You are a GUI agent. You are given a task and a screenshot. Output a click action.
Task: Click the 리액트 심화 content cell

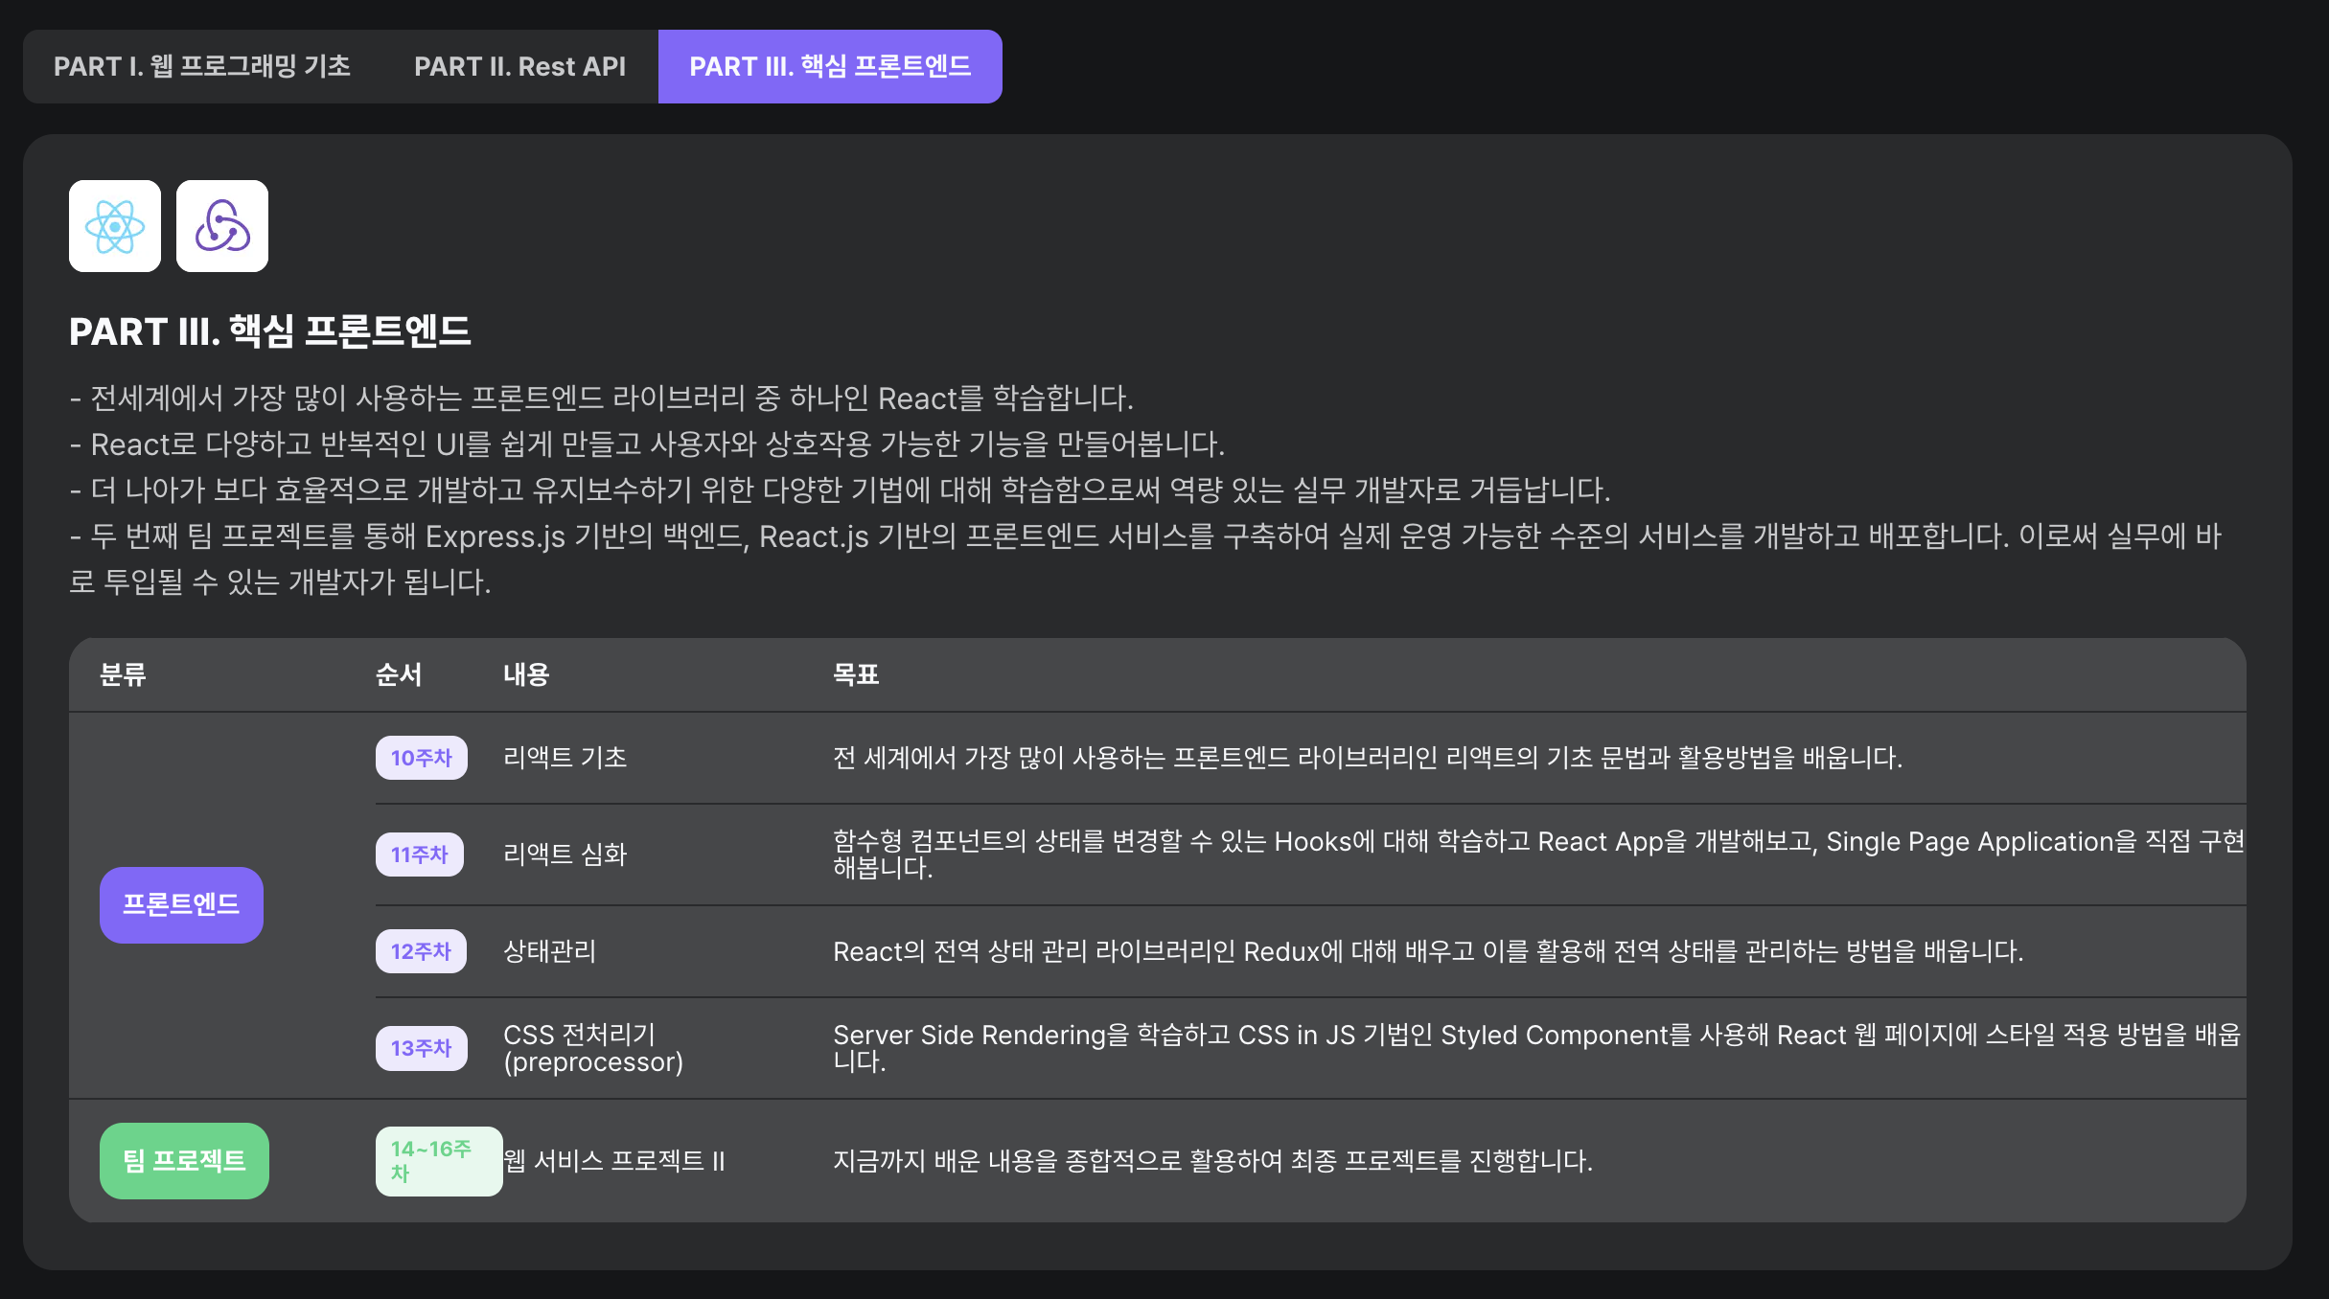(565, 855)
